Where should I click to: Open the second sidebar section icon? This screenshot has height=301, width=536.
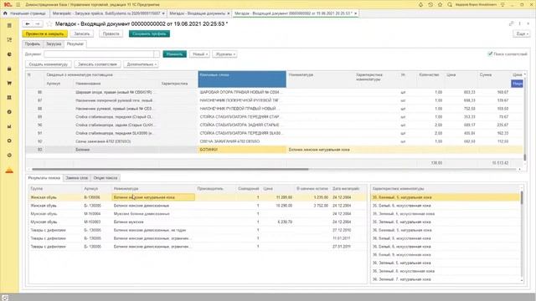9,40
